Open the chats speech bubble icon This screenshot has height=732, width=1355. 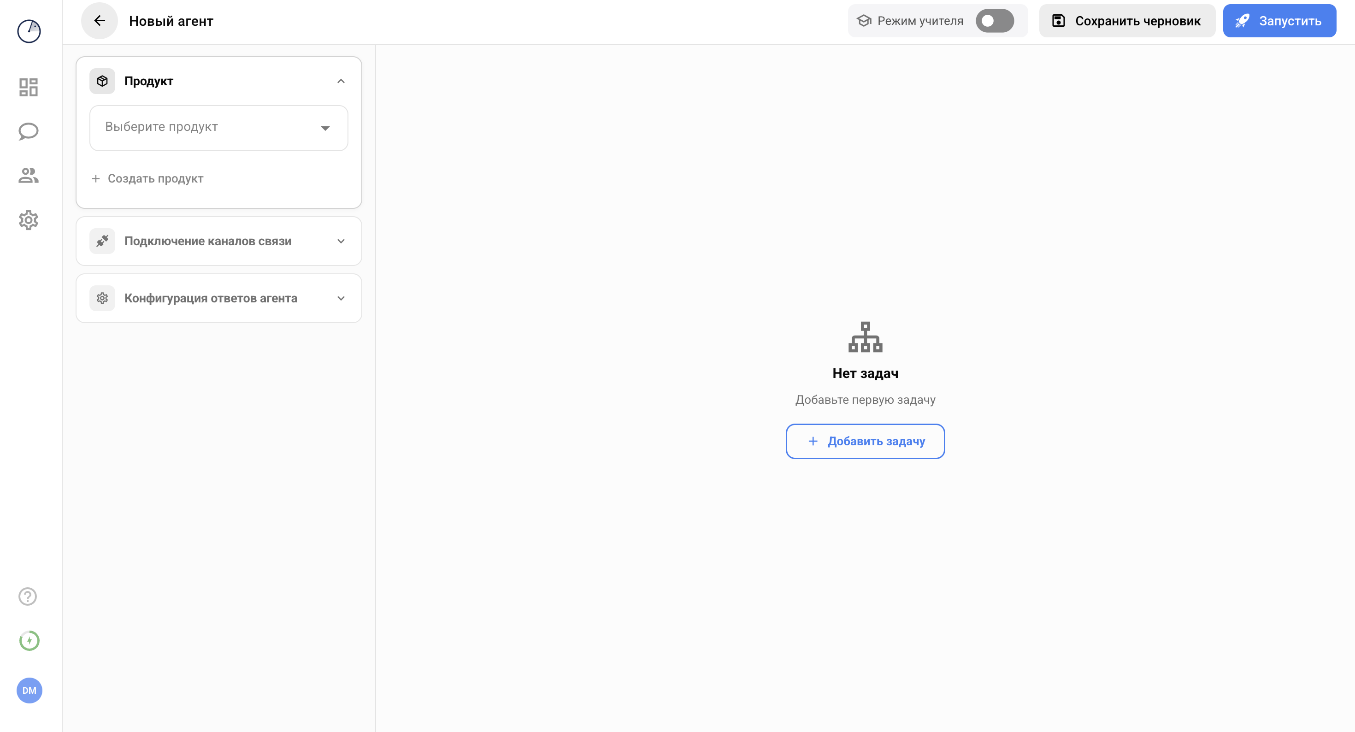coord(29,131)
